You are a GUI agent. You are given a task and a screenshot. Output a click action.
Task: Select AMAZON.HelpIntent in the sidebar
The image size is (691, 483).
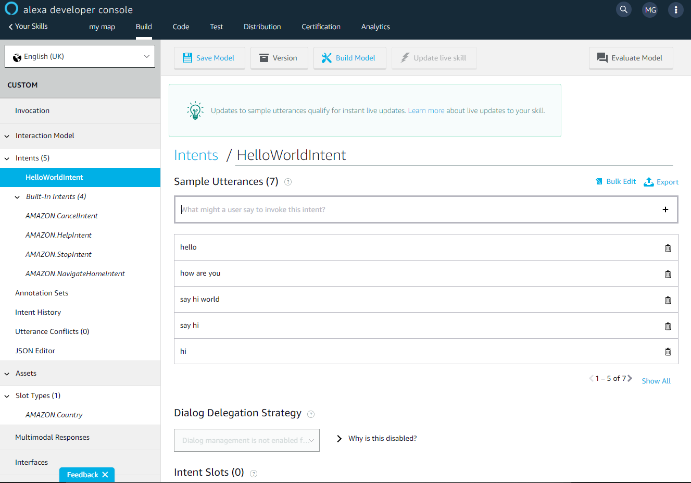(58, 235)
